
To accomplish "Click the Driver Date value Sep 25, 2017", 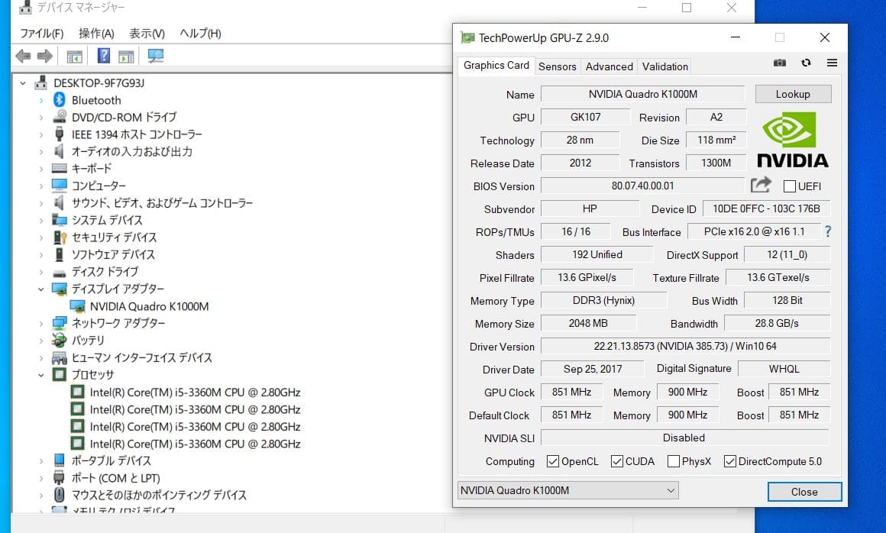I will click(x=592, y=369).
